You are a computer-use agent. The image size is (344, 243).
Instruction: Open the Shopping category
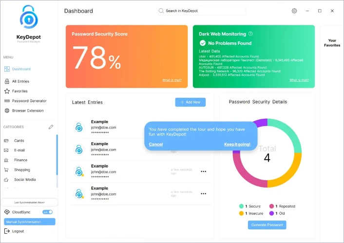coord(22,170)
